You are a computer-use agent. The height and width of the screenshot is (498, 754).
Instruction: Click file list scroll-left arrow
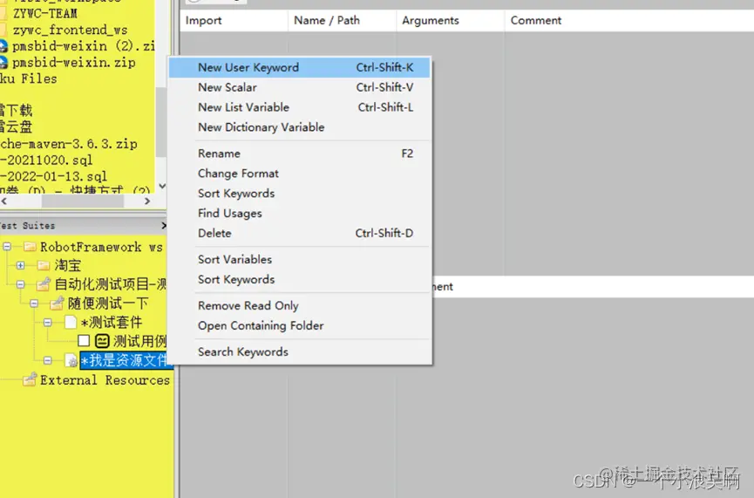coord(4,201)
